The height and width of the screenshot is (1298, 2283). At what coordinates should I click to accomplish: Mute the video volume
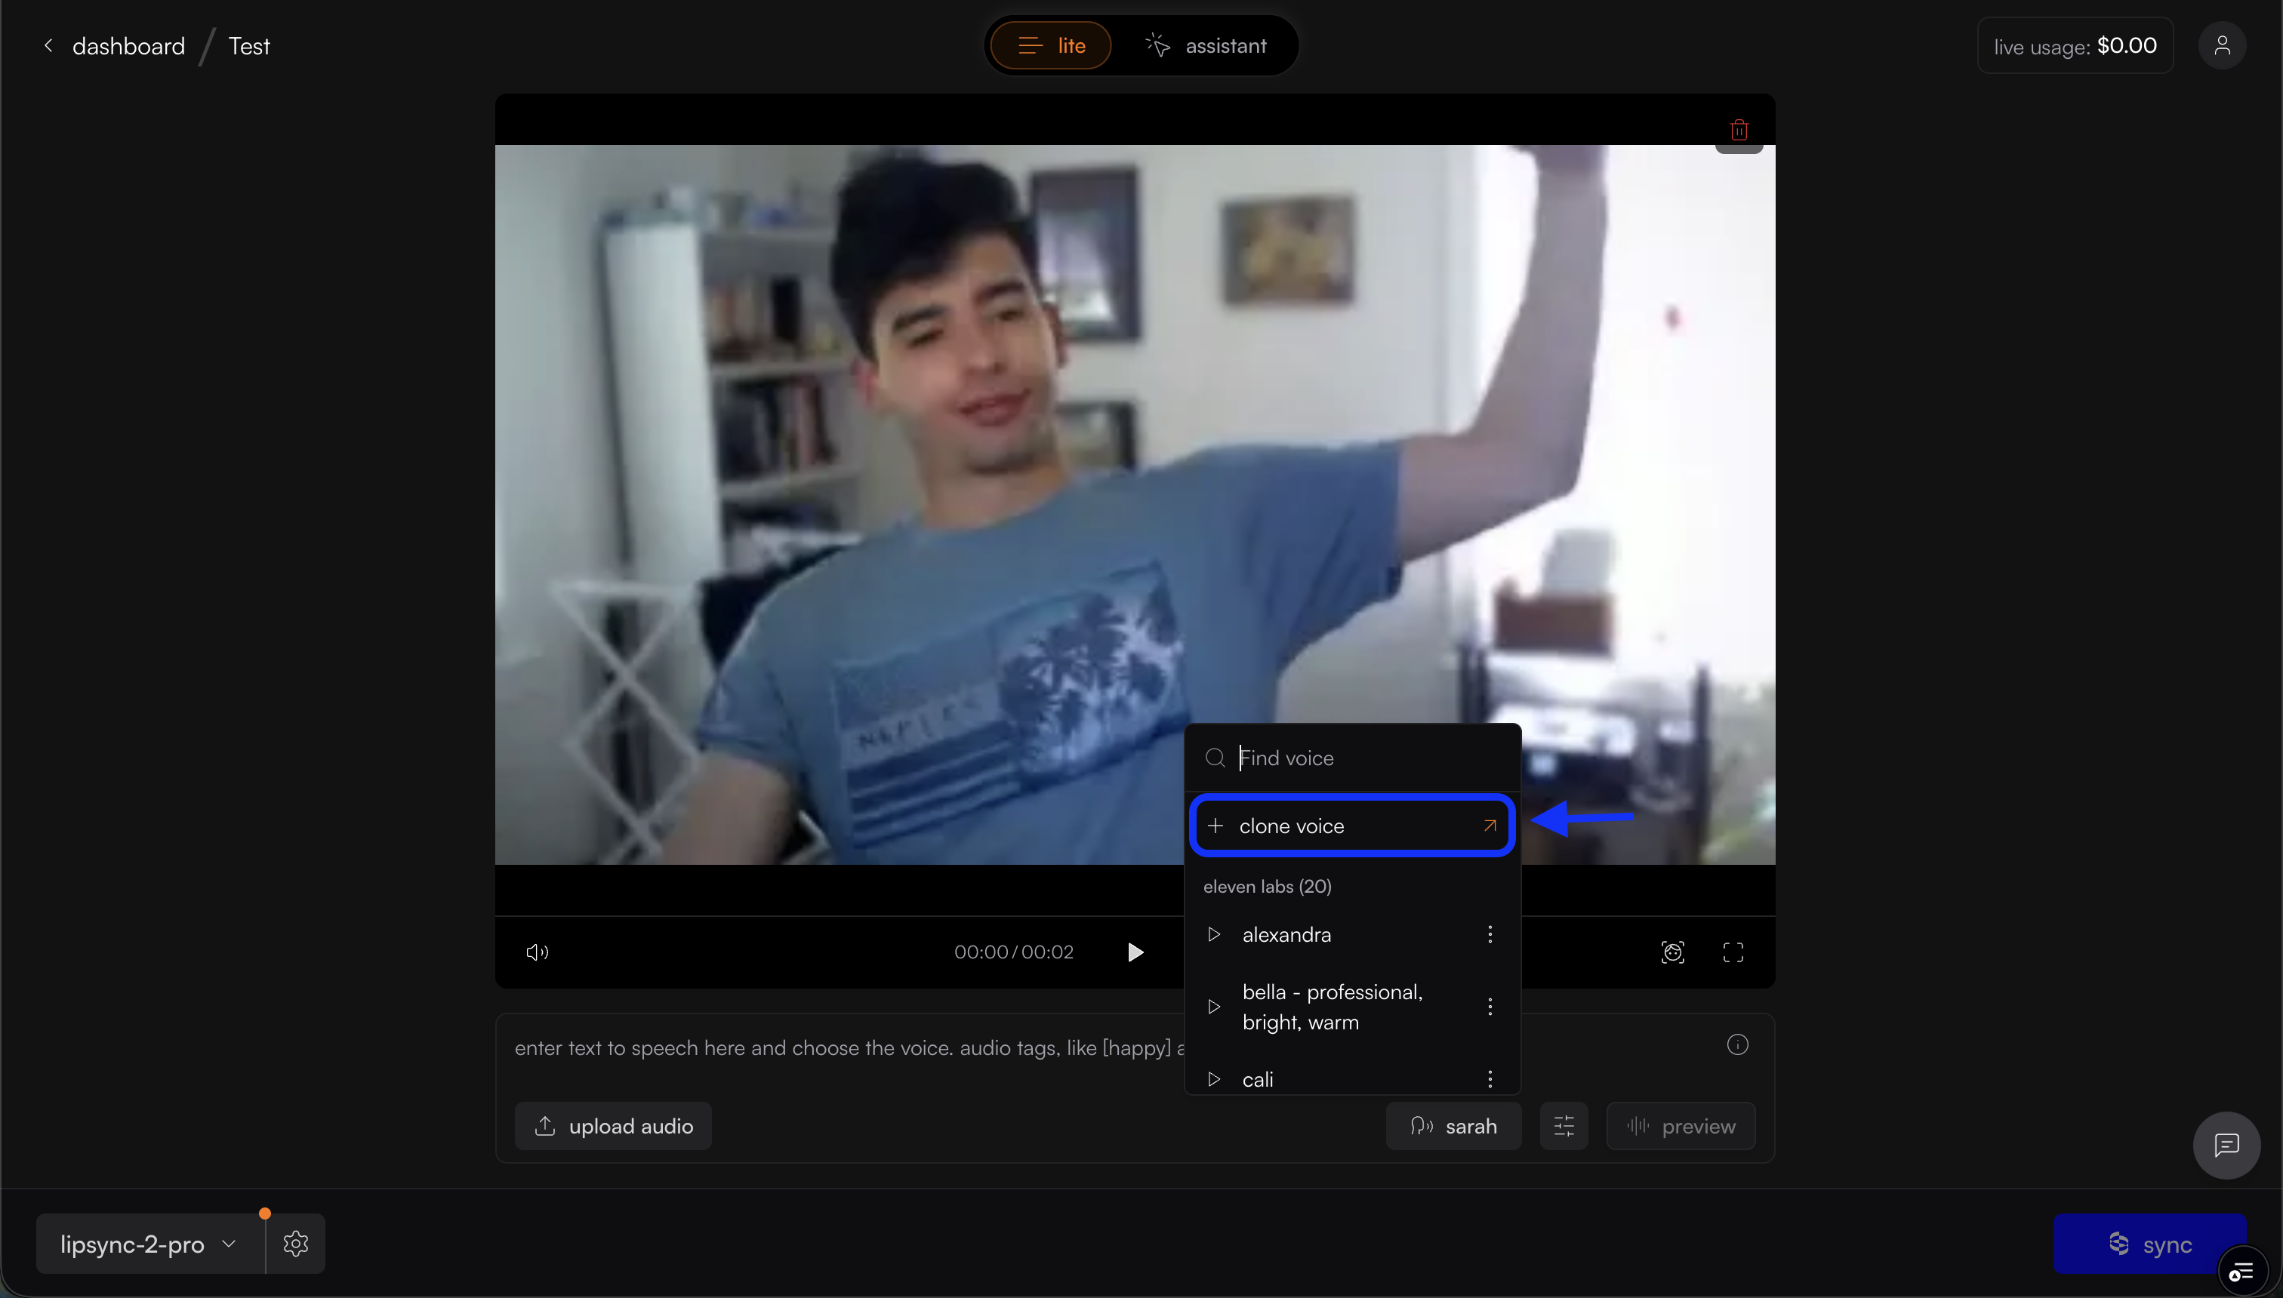(538, 952)
